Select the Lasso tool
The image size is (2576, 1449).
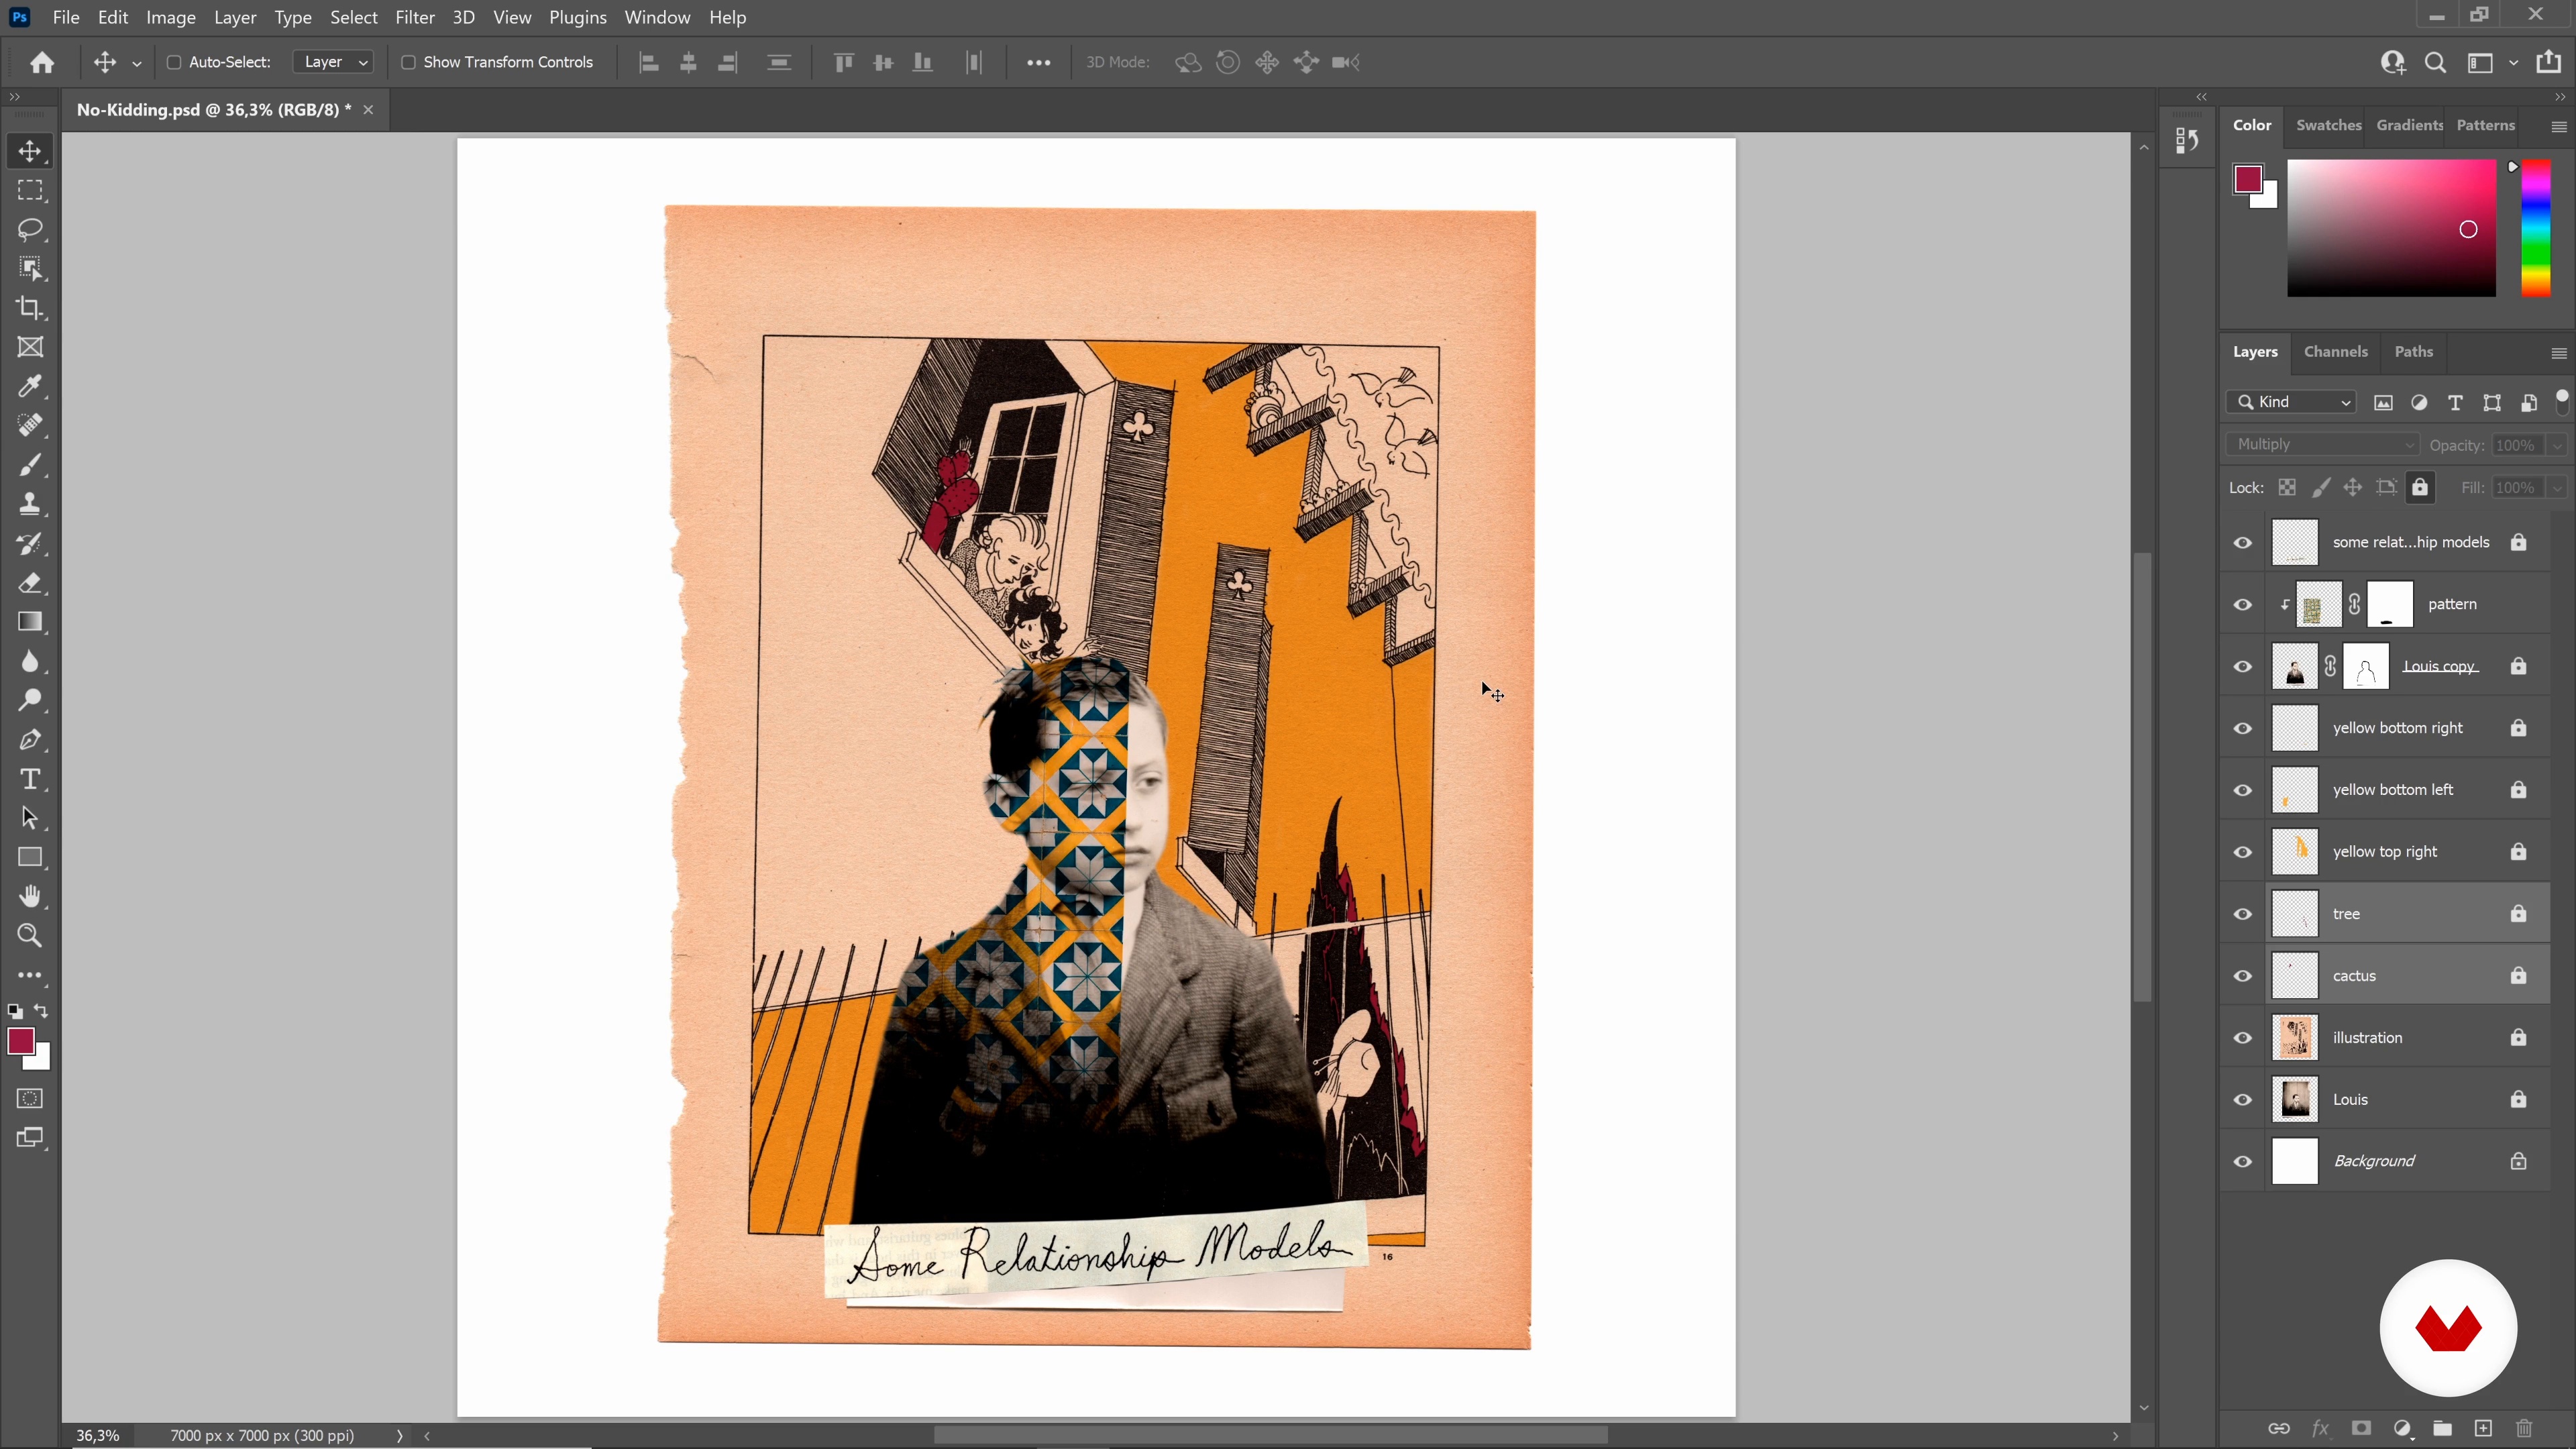30,229
